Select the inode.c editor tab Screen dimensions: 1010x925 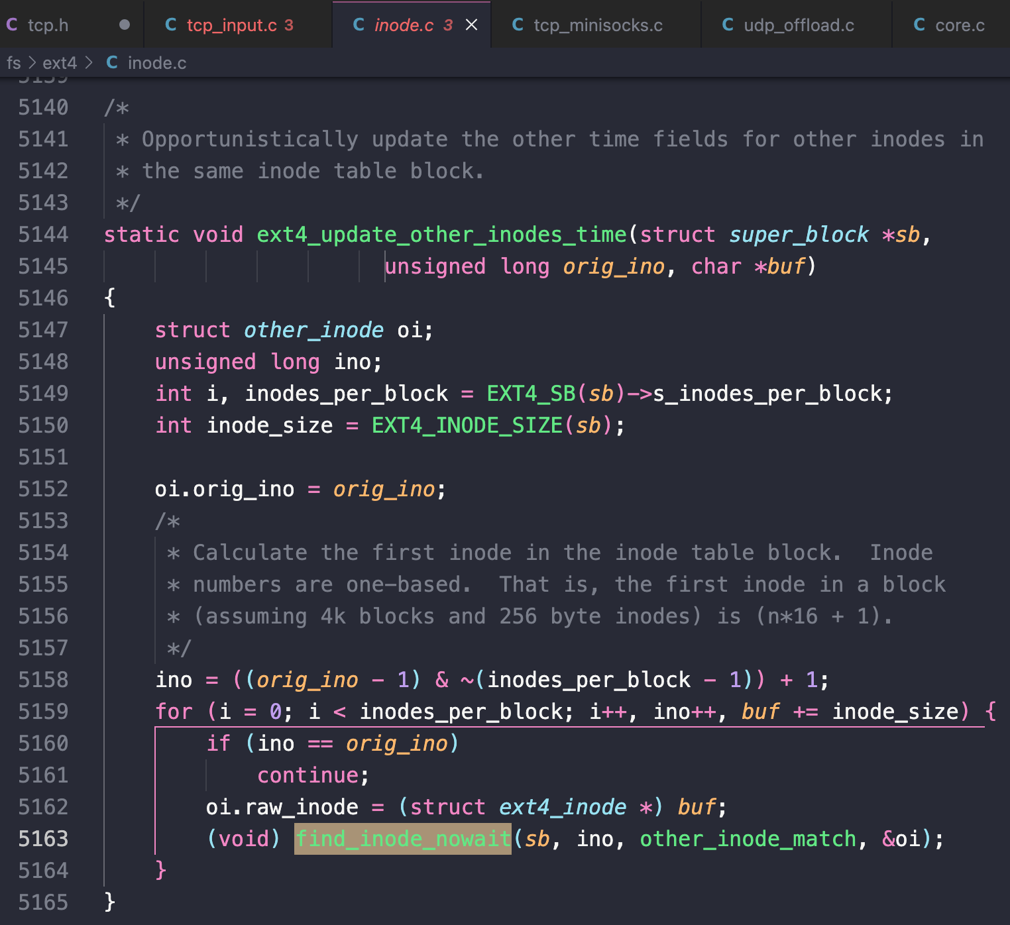click(x=411, y=25)
